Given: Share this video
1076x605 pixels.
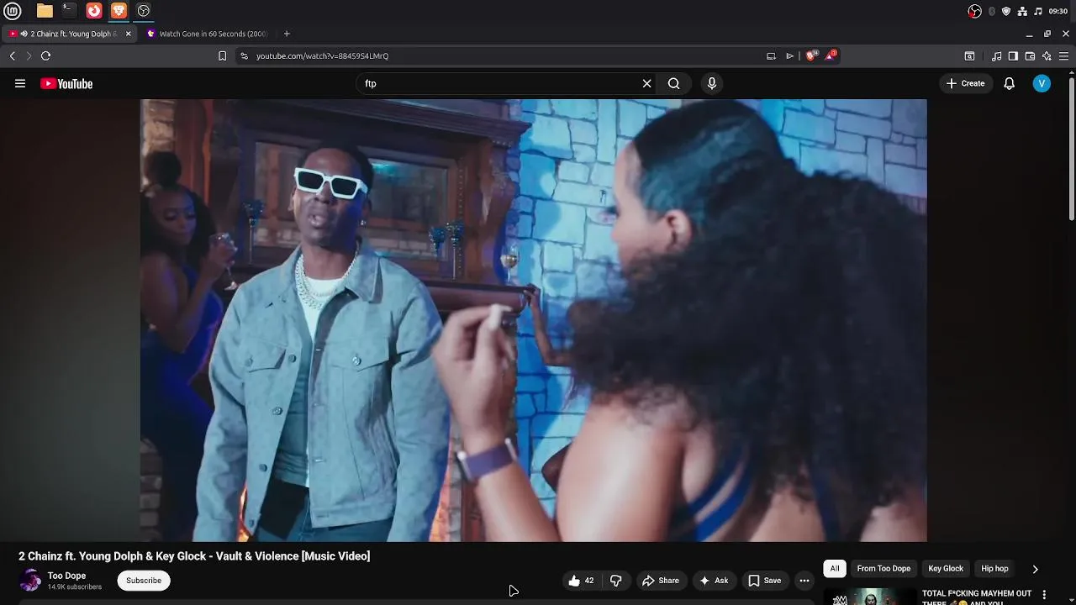Looking at the screenshot, I should 660,580.
